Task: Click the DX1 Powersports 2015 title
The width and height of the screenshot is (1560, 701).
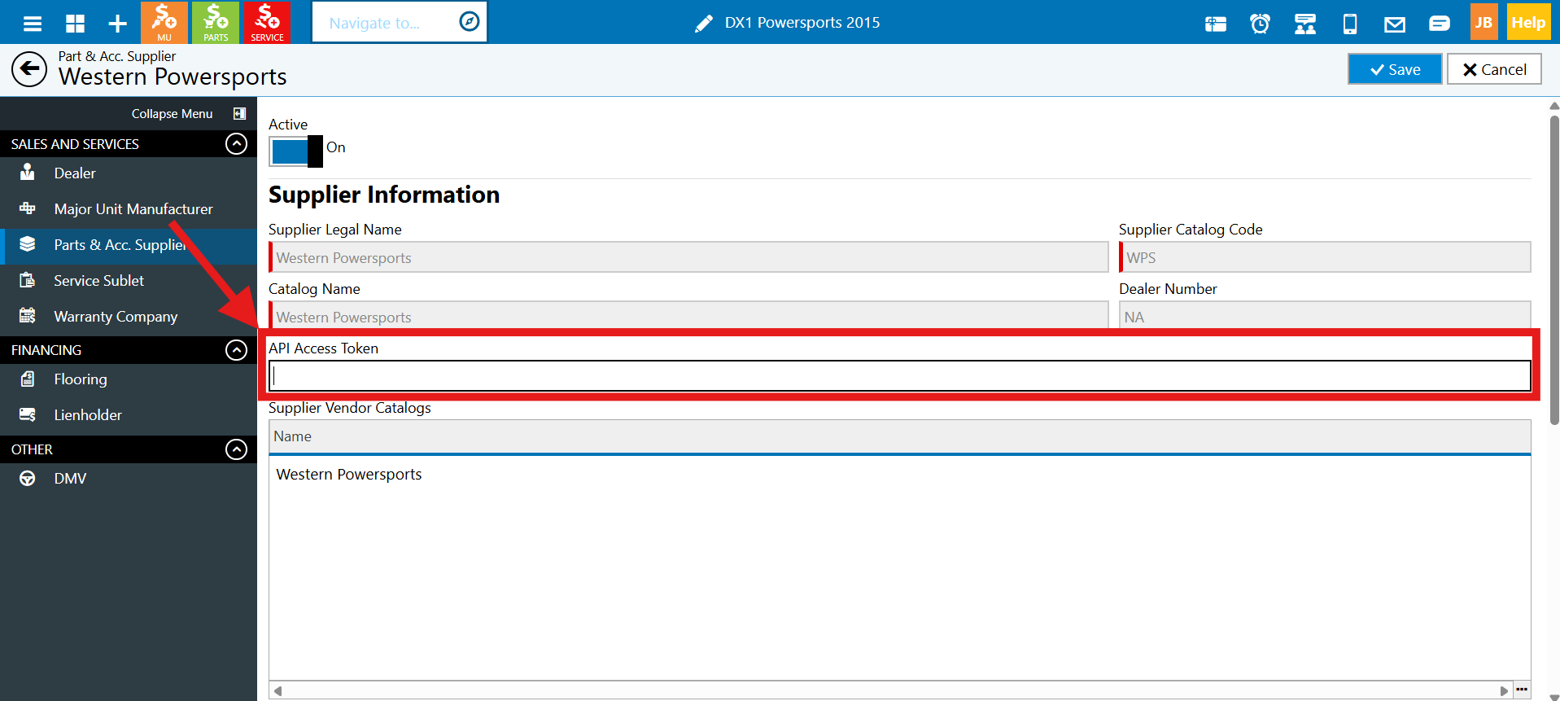Action: pos(802,23)
